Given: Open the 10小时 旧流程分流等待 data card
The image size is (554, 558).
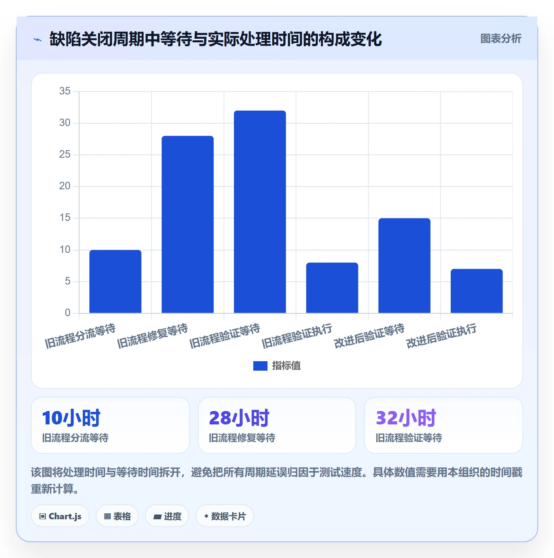Looking at the screenshot, I should pos(110,425).
